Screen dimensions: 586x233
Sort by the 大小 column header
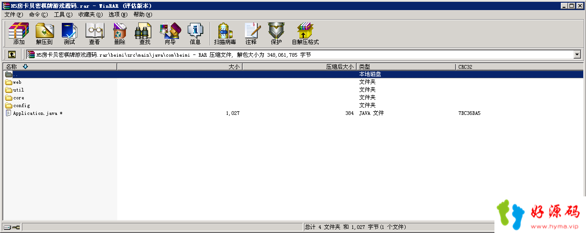pos(179,67)
